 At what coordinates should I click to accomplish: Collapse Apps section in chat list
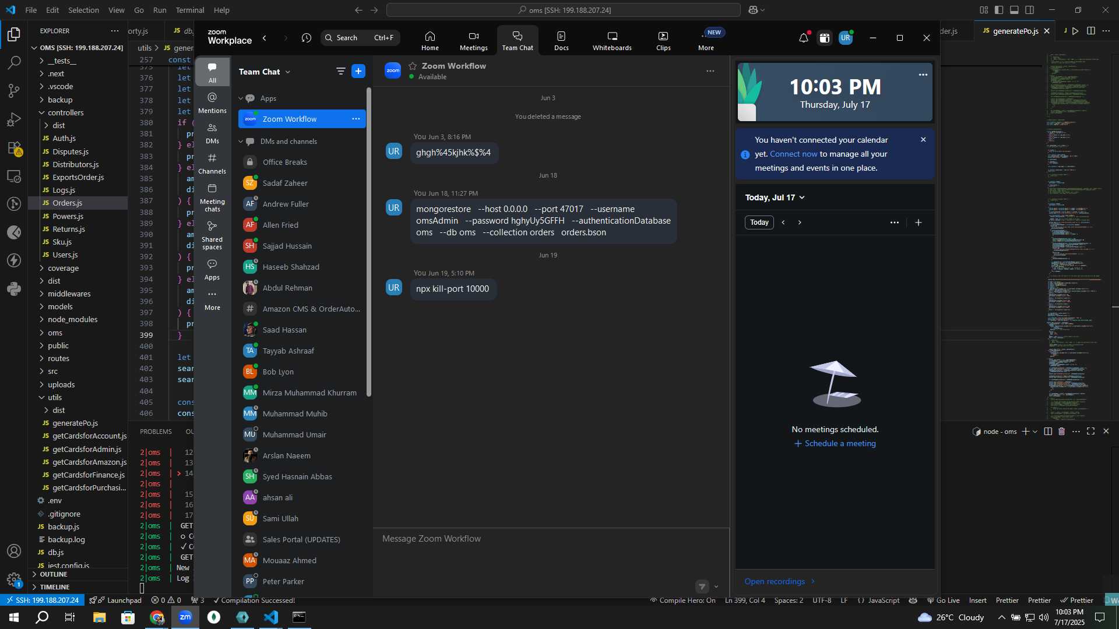tap(241, 98)
